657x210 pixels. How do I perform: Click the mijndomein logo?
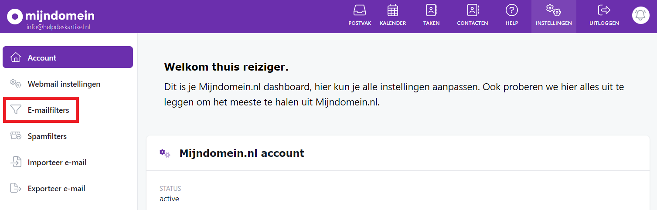(51, 16)
